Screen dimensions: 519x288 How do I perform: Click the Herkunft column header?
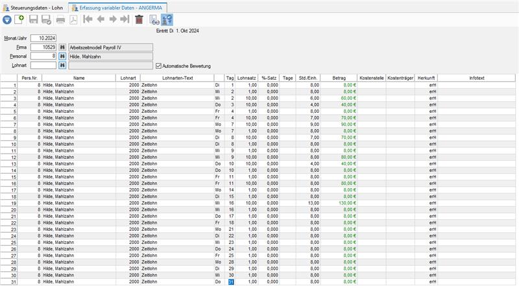(426, 78)
